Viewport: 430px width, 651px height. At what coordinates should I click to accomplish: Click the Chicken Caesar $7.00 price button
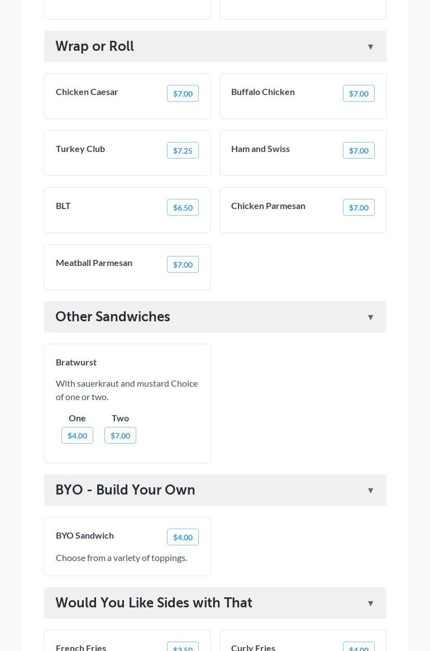(x=183, y=93)
